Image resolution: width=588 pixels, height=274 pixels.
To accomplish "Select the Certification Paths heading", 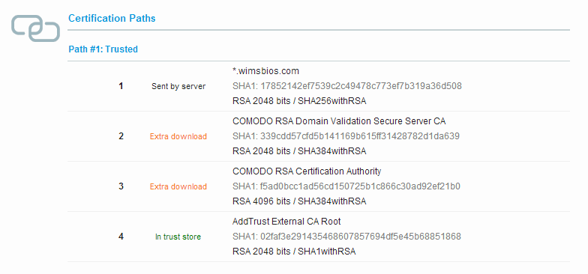I will [112, 18].
